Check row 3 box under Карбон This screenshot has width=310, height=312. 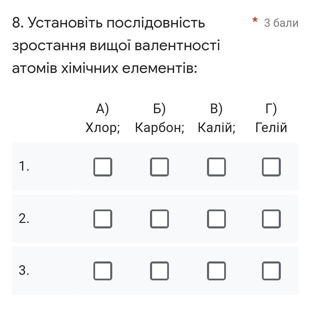tap(159, 271)
